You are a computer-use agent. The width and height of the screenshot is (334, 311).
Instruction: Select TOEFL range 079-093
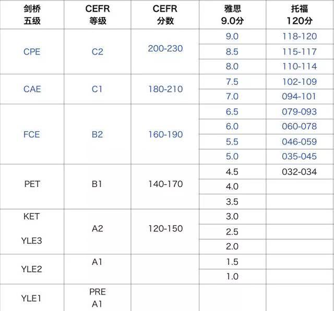(299, 111)
